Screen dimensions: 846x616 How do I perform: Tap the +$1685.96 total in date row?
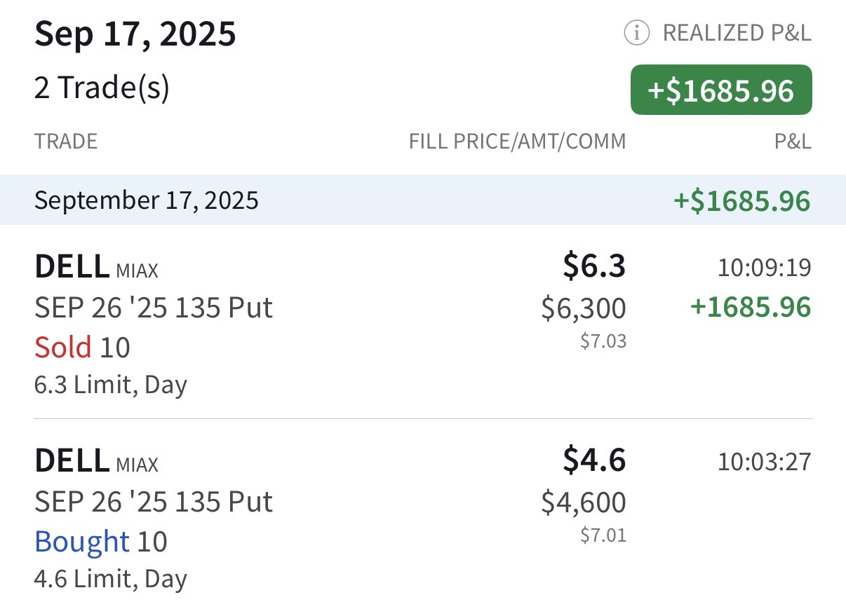tap(742, 200)
